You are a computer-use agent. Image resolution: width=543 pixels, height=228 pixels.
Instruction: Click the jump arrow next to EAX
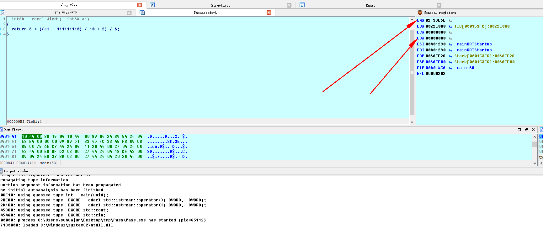(x=450, y=21)
